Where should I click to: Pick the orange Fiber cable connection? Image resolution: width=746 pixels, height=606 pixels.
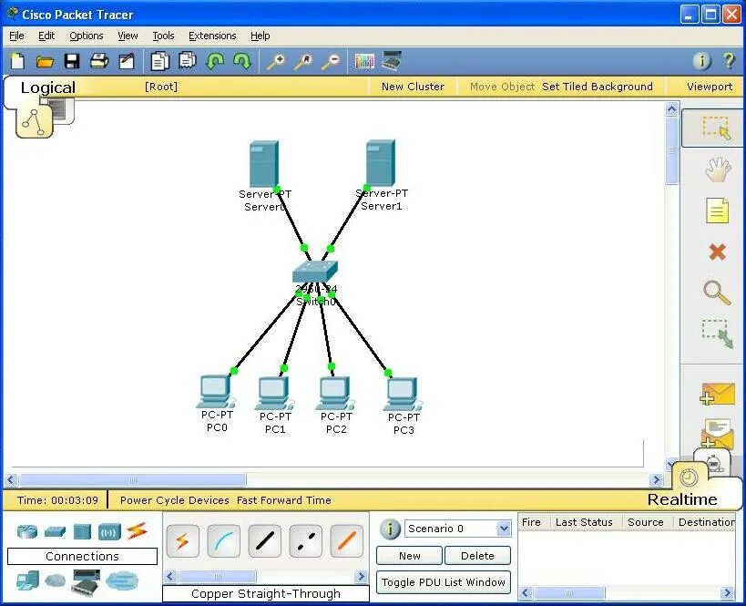click(x=347, y=540)
